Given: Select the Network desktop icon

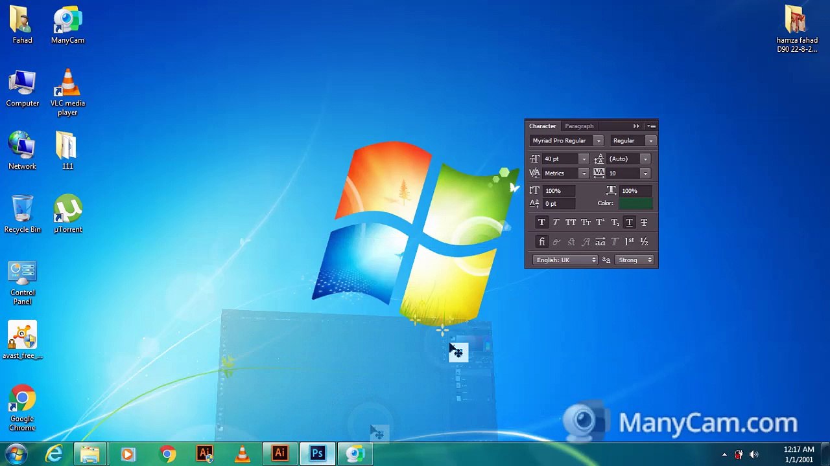Looking at the screenshot, I should [x=22, y=151].
